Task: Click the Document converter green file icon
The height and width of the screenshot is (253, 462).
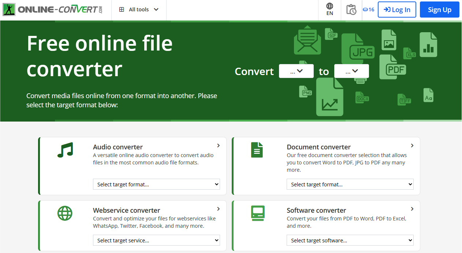Action: (x=257, y=149)
